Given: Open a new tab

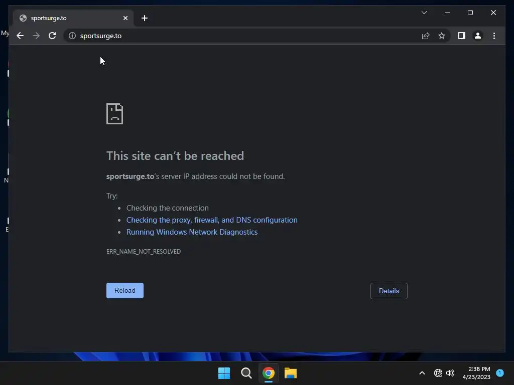Looking at the screenshot, I should [145, 18].
